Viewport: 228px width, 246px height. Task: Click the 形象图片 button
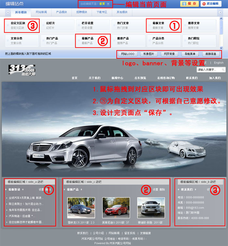(149, 54)
